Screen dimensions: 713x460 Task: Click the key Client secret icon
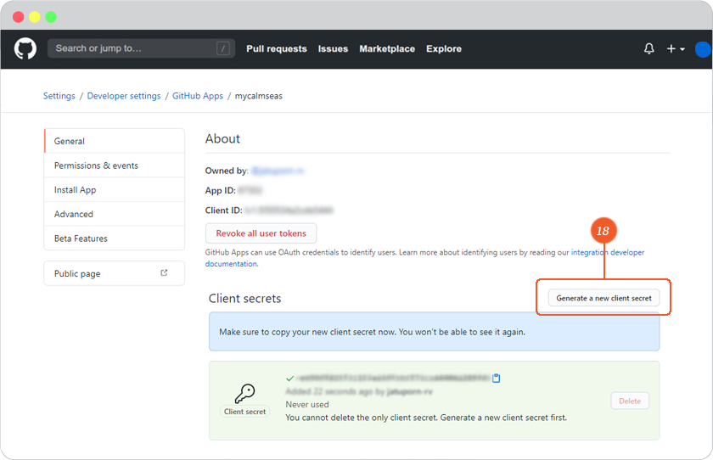(x=244, y=393)
